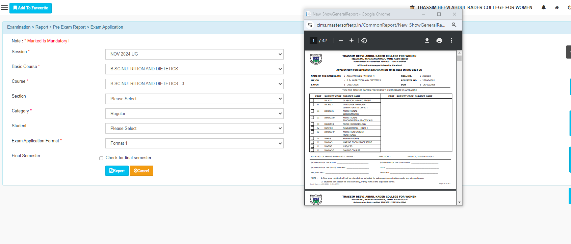This screenshot has height=244, width=571.
Task: Open Exam Application Format dropdown
Action: [194, 143]
